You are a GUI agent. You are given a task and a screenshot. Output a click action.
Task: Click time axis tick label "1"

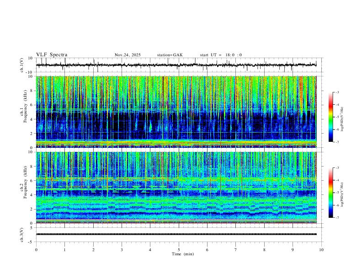tap(64, 250)
